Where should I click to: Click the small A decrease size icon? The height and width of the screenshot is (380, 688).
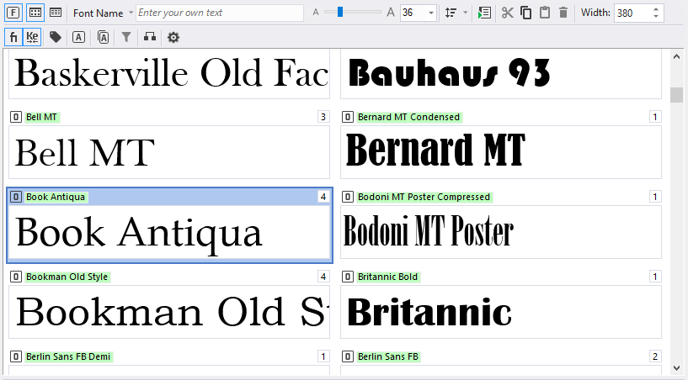click(316, 13)
